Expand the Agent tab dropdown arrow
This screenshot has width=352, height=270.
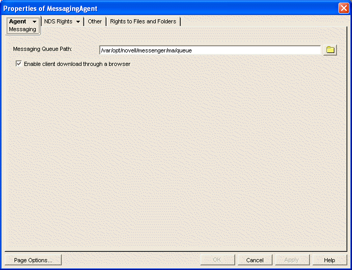35,22
